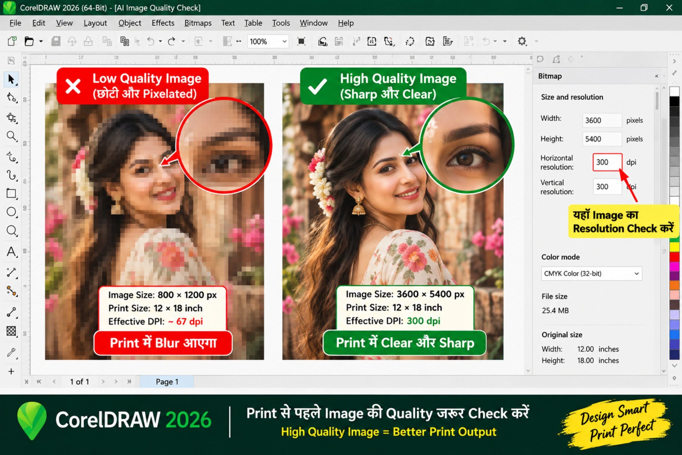This screenshot has height=455, width=682.
Task: Close the Bitmap docker panel
Action: pos(656,76)
